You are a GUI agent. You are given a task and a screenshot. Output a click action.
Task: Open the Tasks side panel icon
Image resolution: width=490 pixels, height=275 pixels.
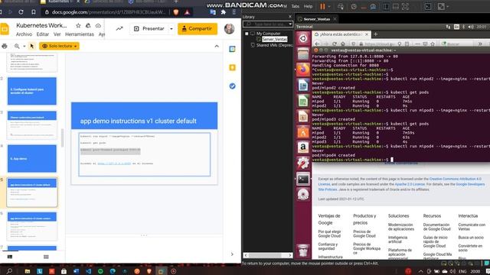coord(232,86)
